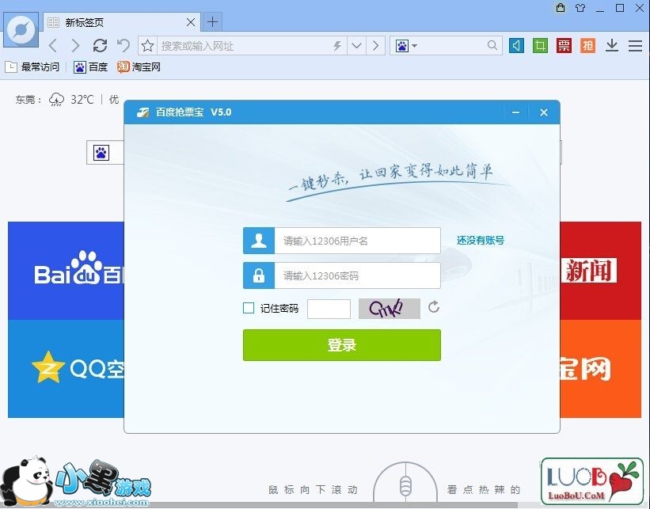Open the orange 抢 grab extension icon
The image size is (650, 509).
[587, 45]
